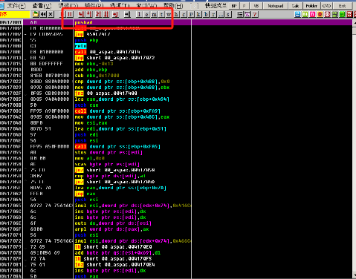Select the 'mov esi,eax' instruction
The image size is (356, 279).
176,123
